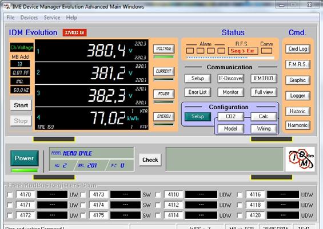
Task: Open the Service menu
Action: 52,18
